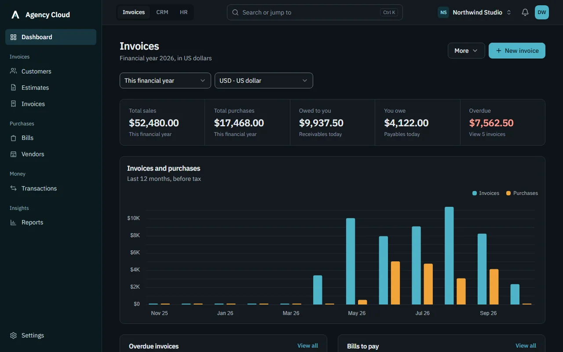Screen dimensions: 563x352
Task: Click the Overdue $7,562.50 amount
Action: [x=491, y=123]
